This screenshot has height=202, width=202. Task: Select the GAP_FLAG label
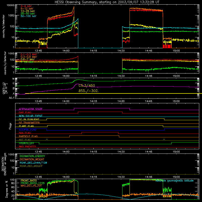click(25, 112)
